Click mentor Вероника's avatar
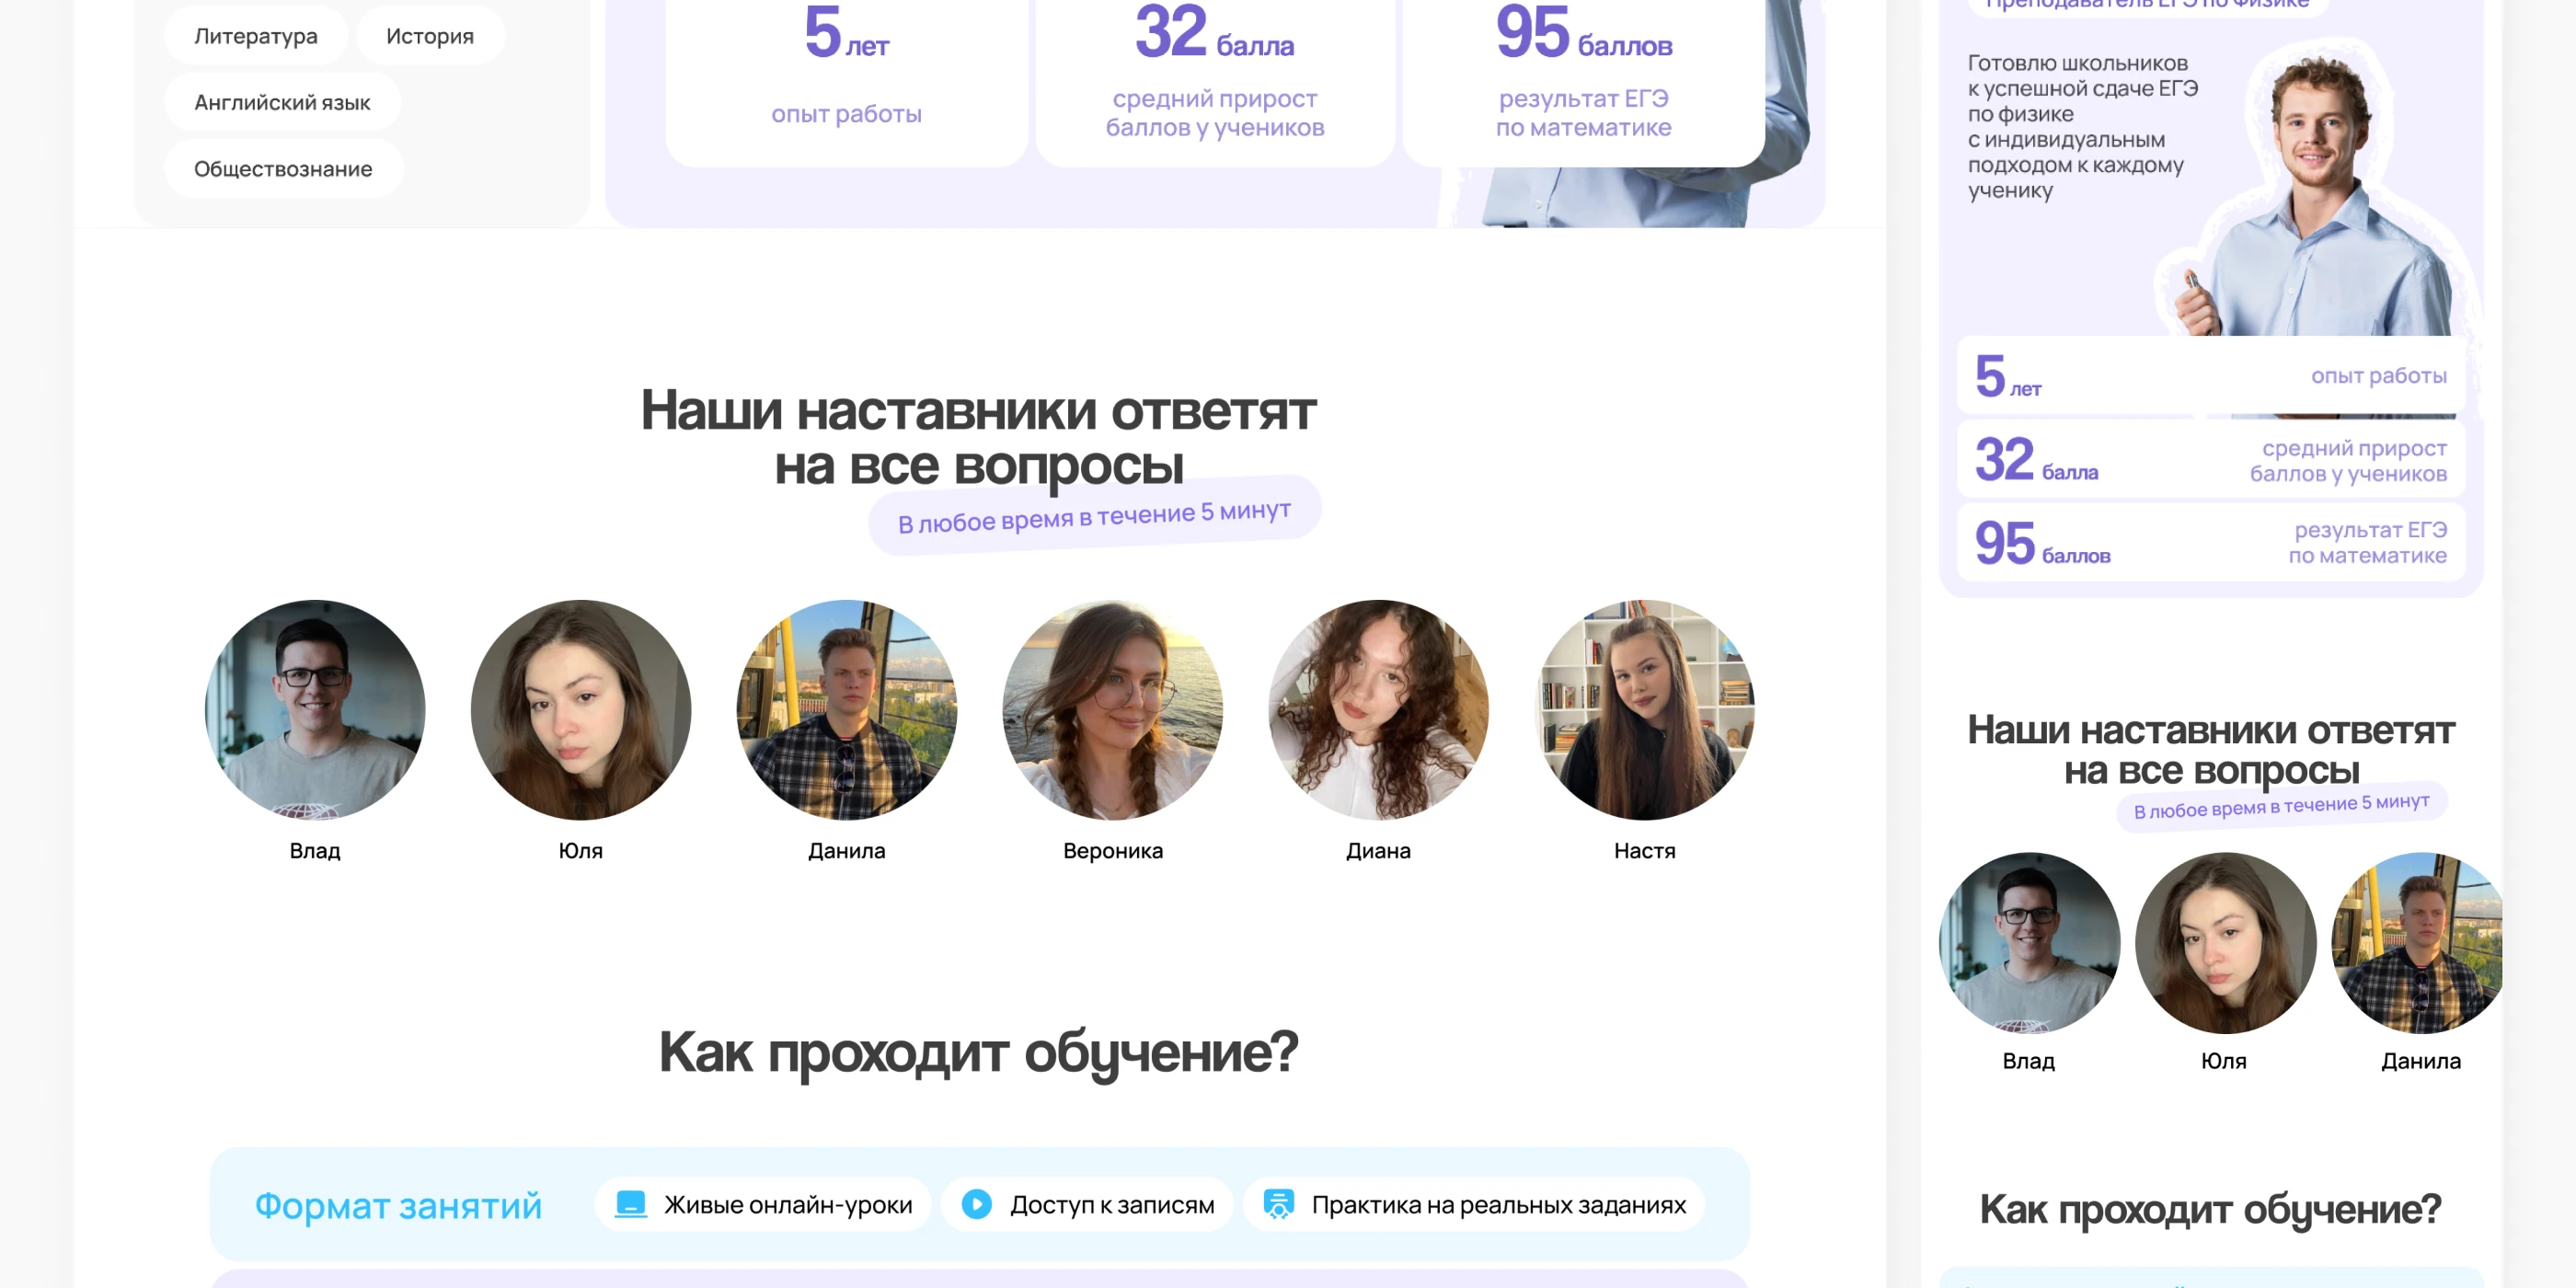The width and height of the screenshot is (2576, 1288). pos(1112,710)
